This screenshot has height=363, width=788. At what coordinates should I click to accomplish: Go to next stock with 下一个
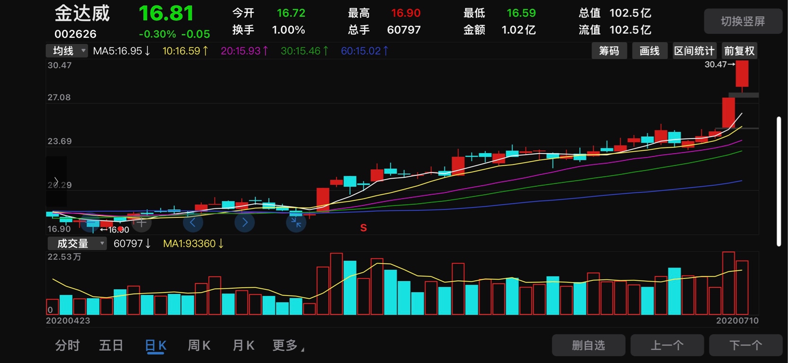[x=746, y=346]
